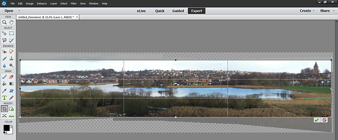This screenshot has height=140, width=338.
Task: Open the Edit menu
Action: [20, 4]
